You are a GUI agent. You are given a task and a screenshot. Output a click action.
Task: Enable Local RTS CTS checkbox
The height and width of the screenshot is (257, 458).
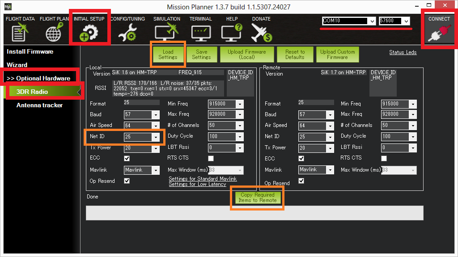[x=211, y=158]
